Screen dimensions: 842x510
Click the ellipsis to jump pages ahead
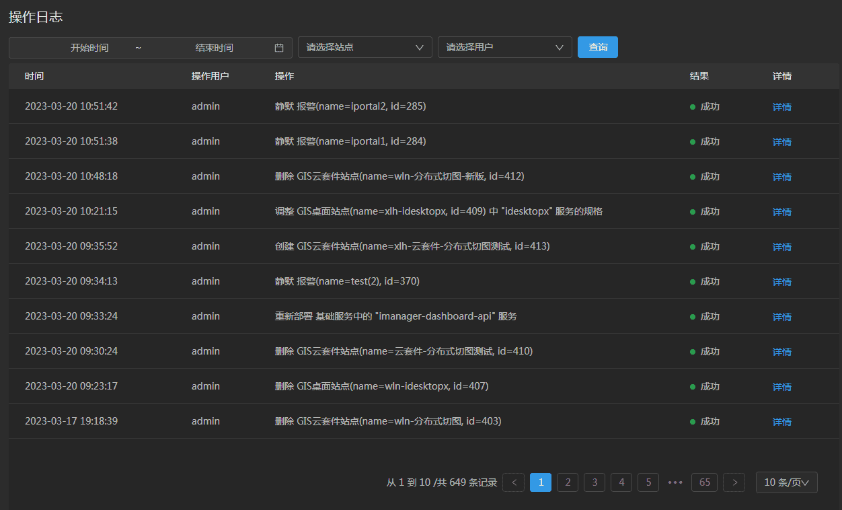click(675, 482)
